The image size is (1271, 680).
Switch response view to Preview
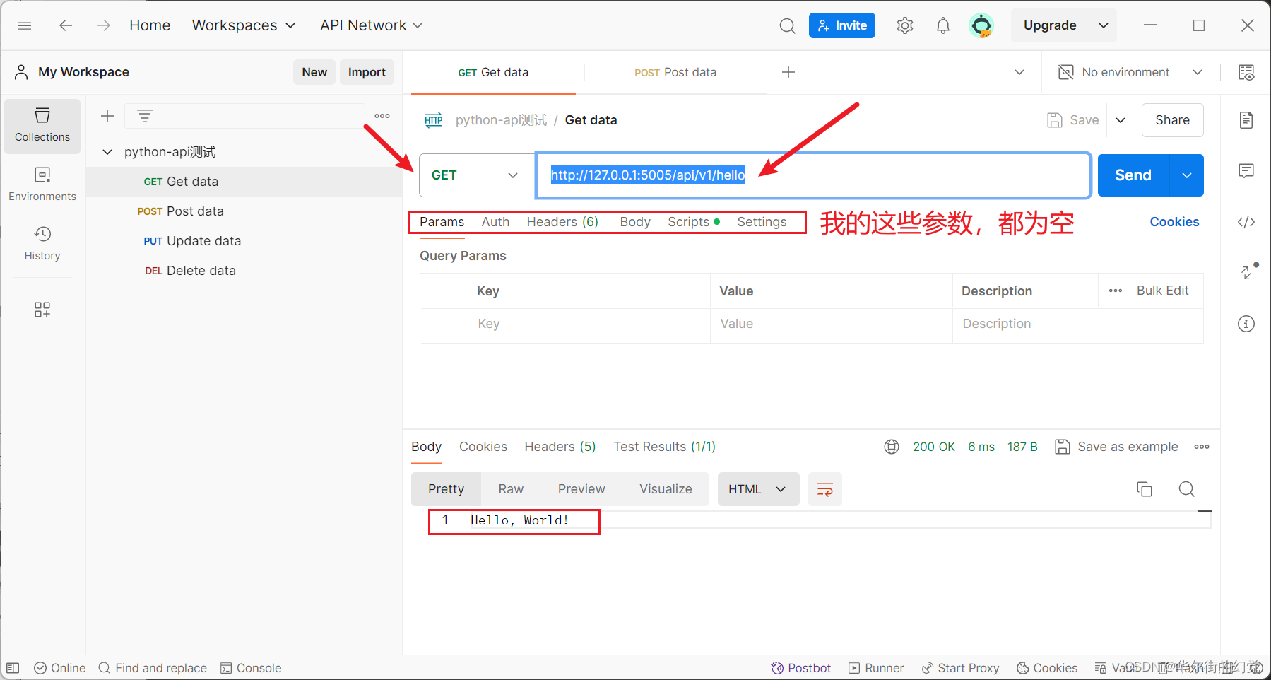click(x=581, y=489)
